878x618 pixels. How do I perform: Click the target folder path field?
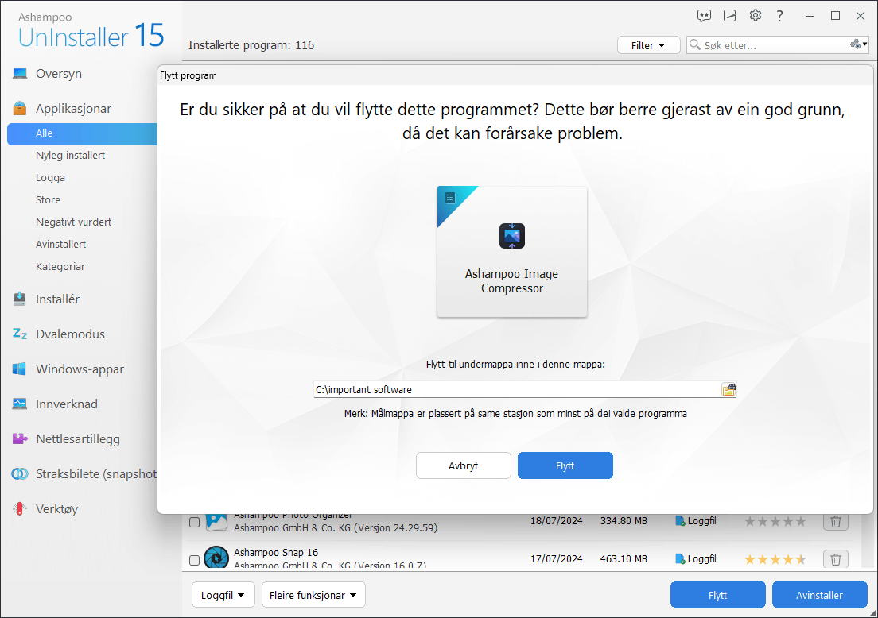click(517, 389)
